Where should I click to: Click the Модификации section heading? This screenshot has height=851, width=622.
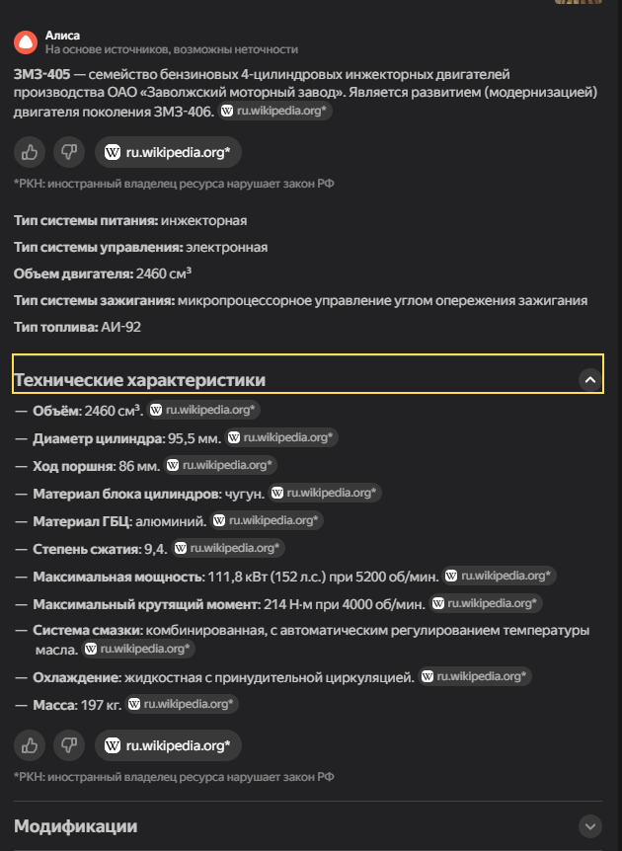76,826
